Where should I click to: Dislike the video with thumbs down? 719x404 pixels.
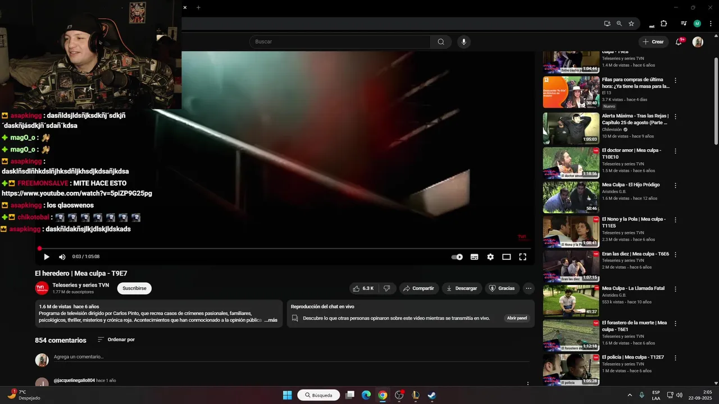[387, 288]
